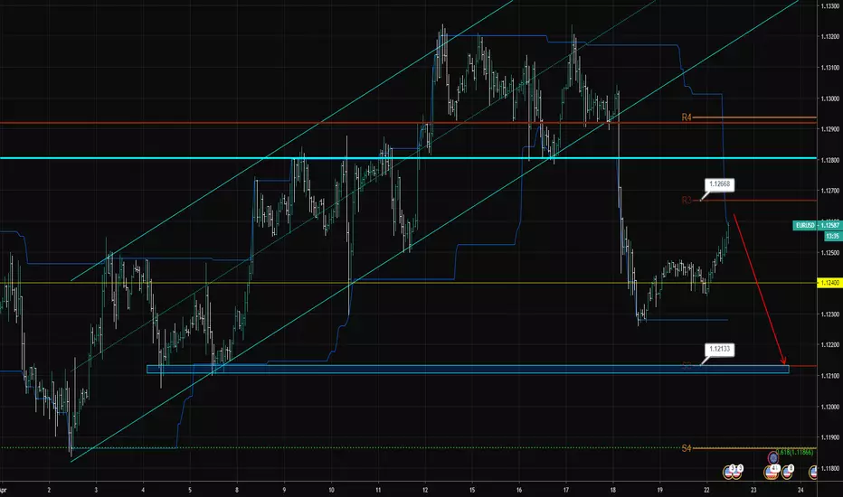The image size is (843, 497).
Task: Open the US economic event flag badged 41
Action: coord(771,473)
